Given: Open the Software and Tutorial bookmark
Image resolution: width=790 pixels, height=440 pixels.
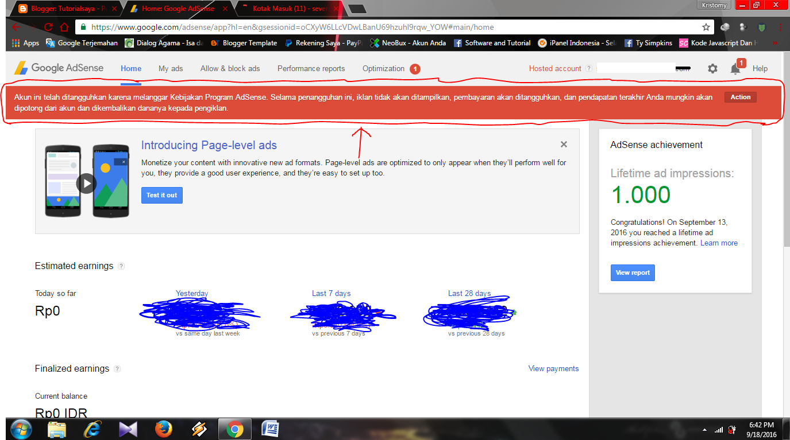Looking at the screenshot, I should (x=492, y=43).
